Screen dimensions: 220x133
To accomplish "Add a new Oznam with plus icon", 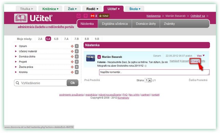I will [x=72, y=46].
